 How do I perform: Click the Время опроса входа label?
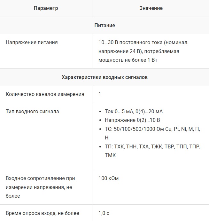coord(42,213)
